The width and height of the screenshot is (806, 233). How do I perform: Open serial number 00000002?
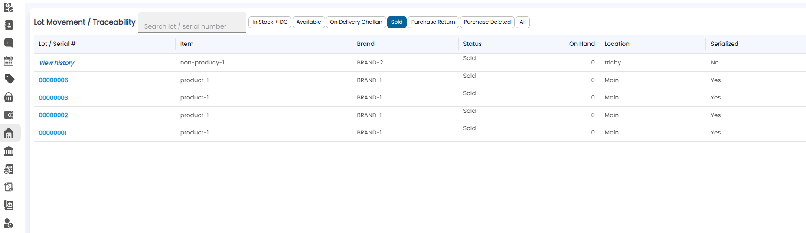53,115
